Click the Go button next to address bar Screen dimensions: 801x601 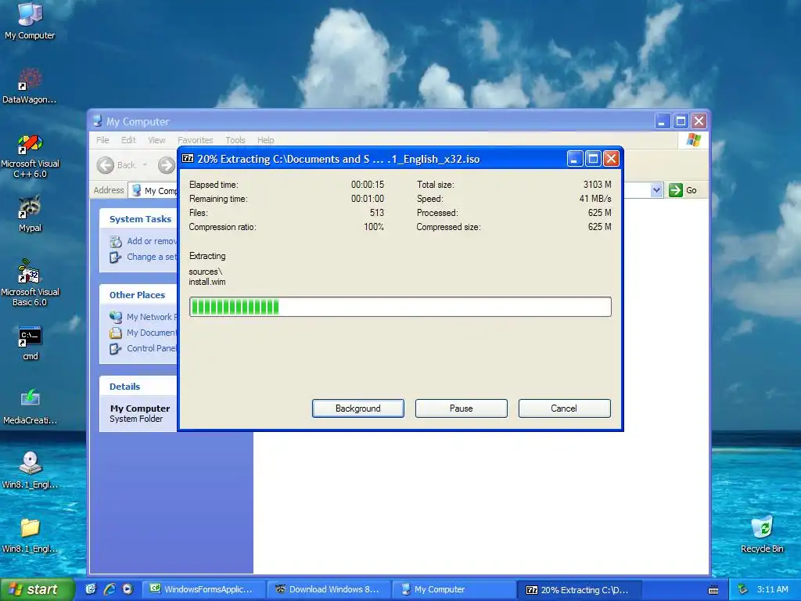point(683,190)
